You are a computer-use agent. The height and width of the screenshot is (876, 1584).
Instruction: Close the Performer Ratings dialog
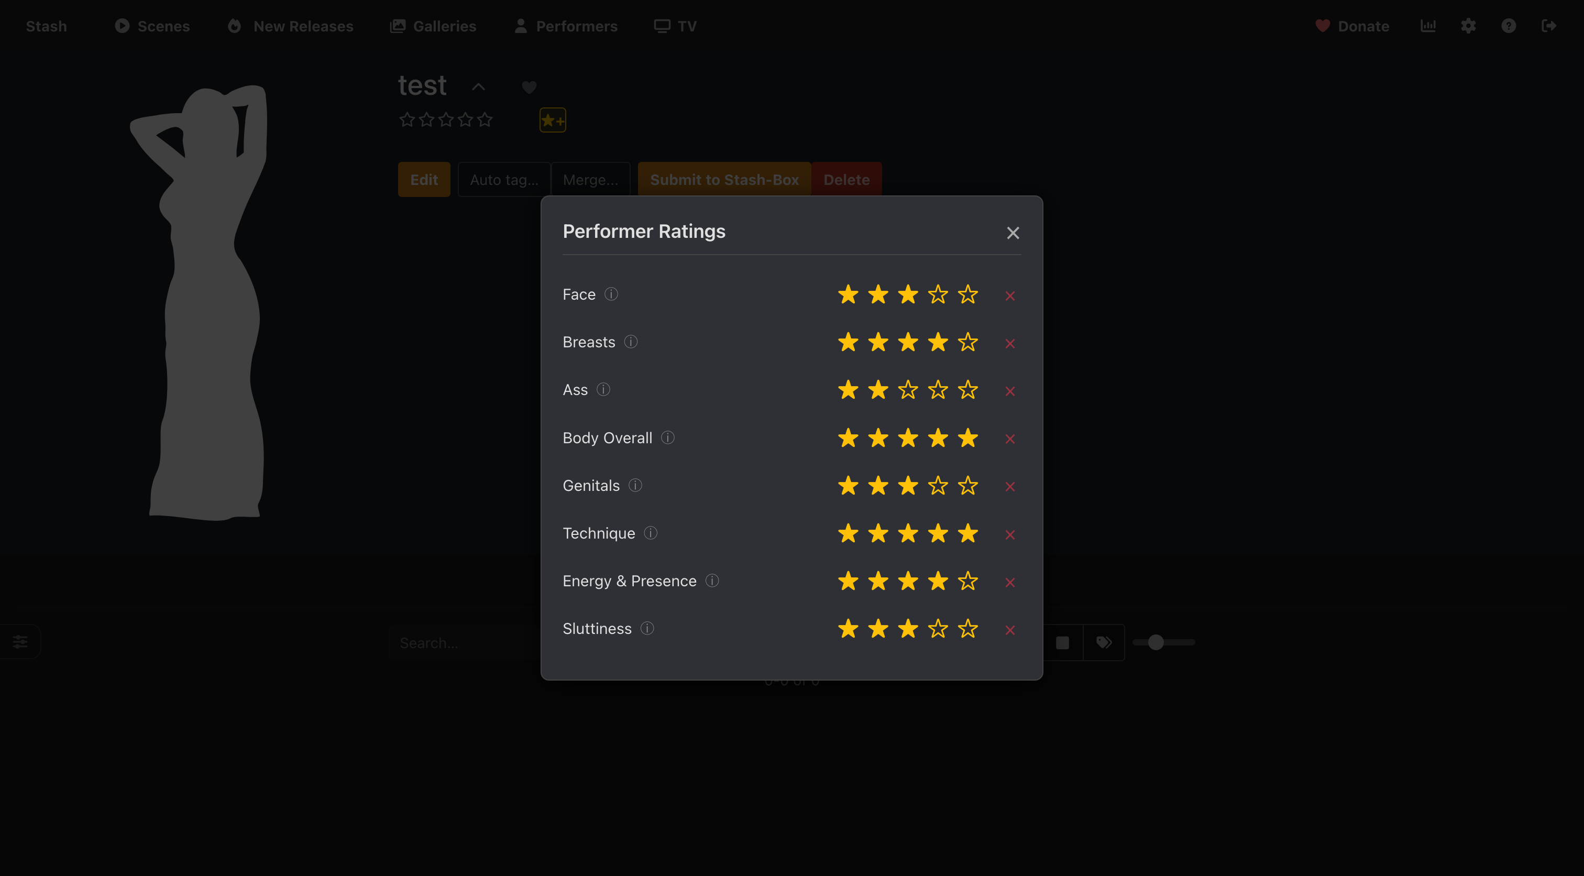(x=1013, y=233)
